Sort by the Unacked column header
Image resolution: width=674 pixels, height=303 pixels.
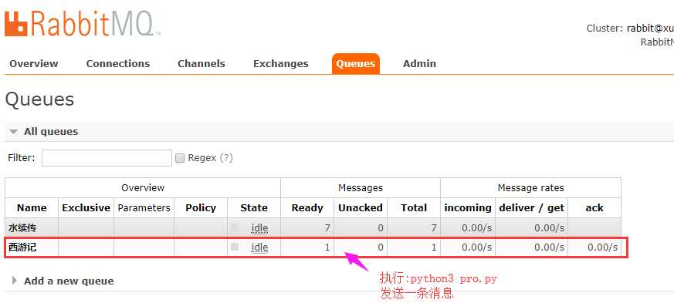(x=361, y=207)
